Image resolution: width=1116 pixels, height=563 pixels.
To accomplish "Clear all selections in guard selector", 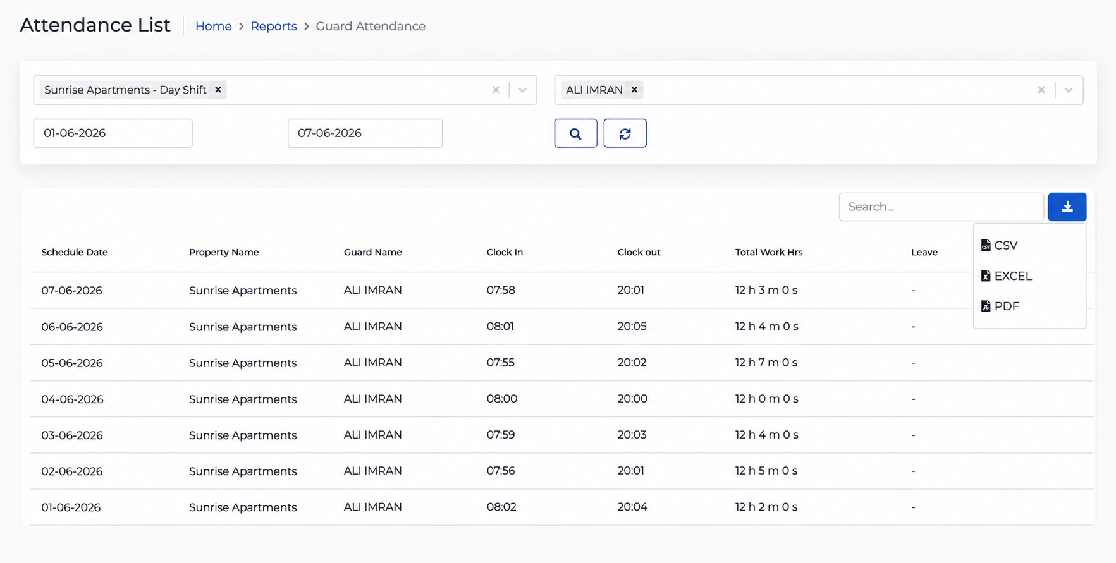I will pos(1041,90).
